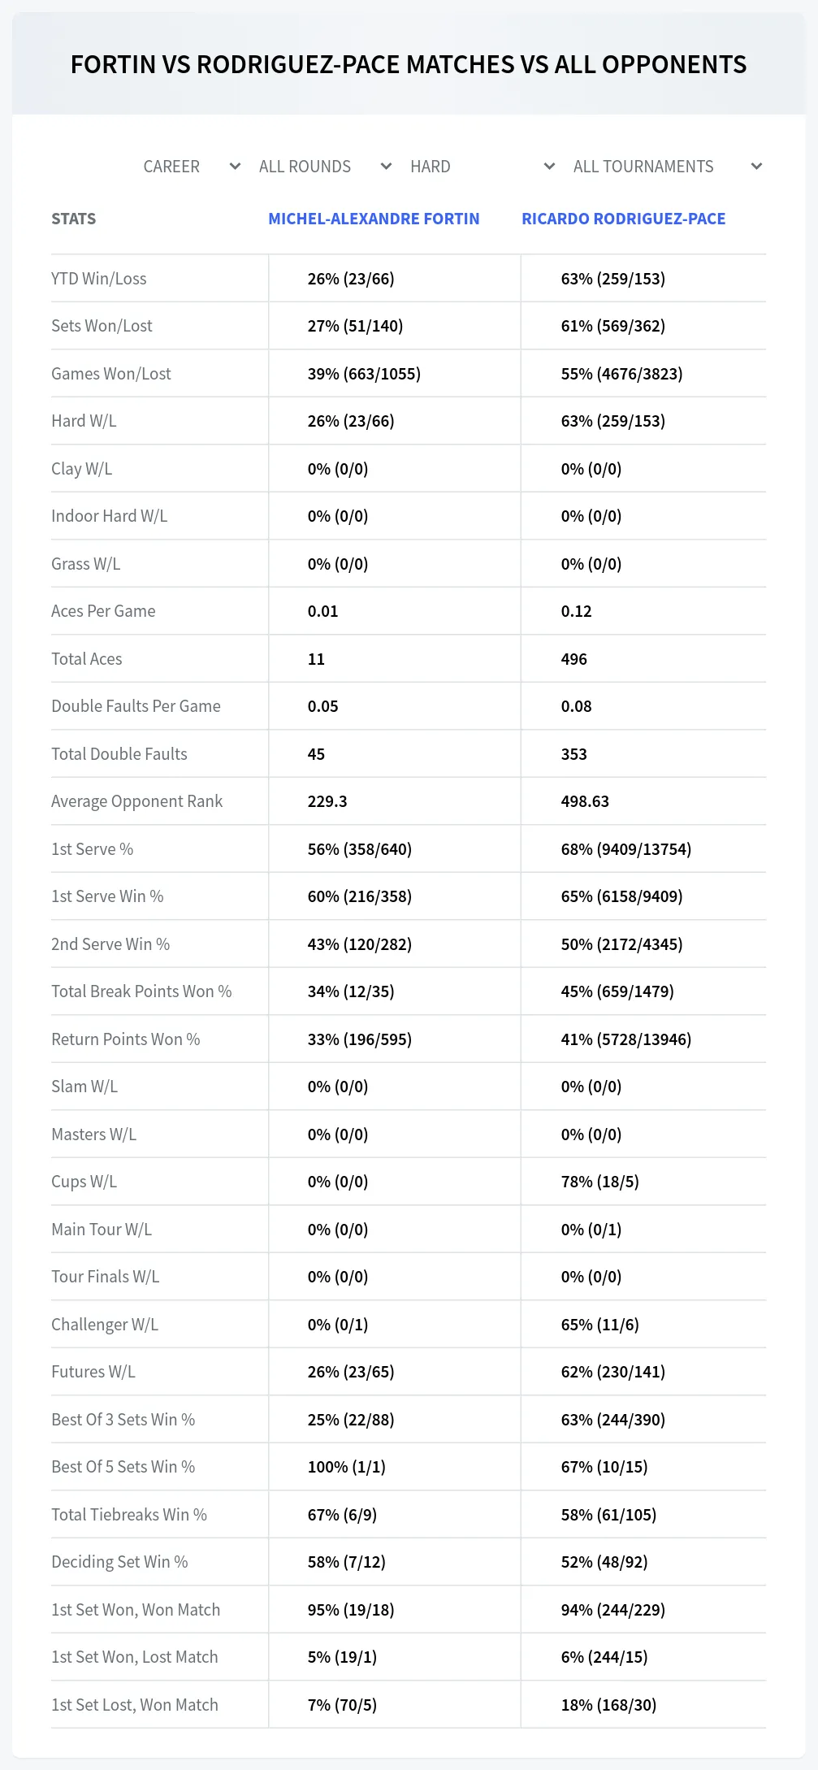
Task: Select the 1st Set Lost, Won Match label
Action: pyautogui.click(x=135, y=1705)
